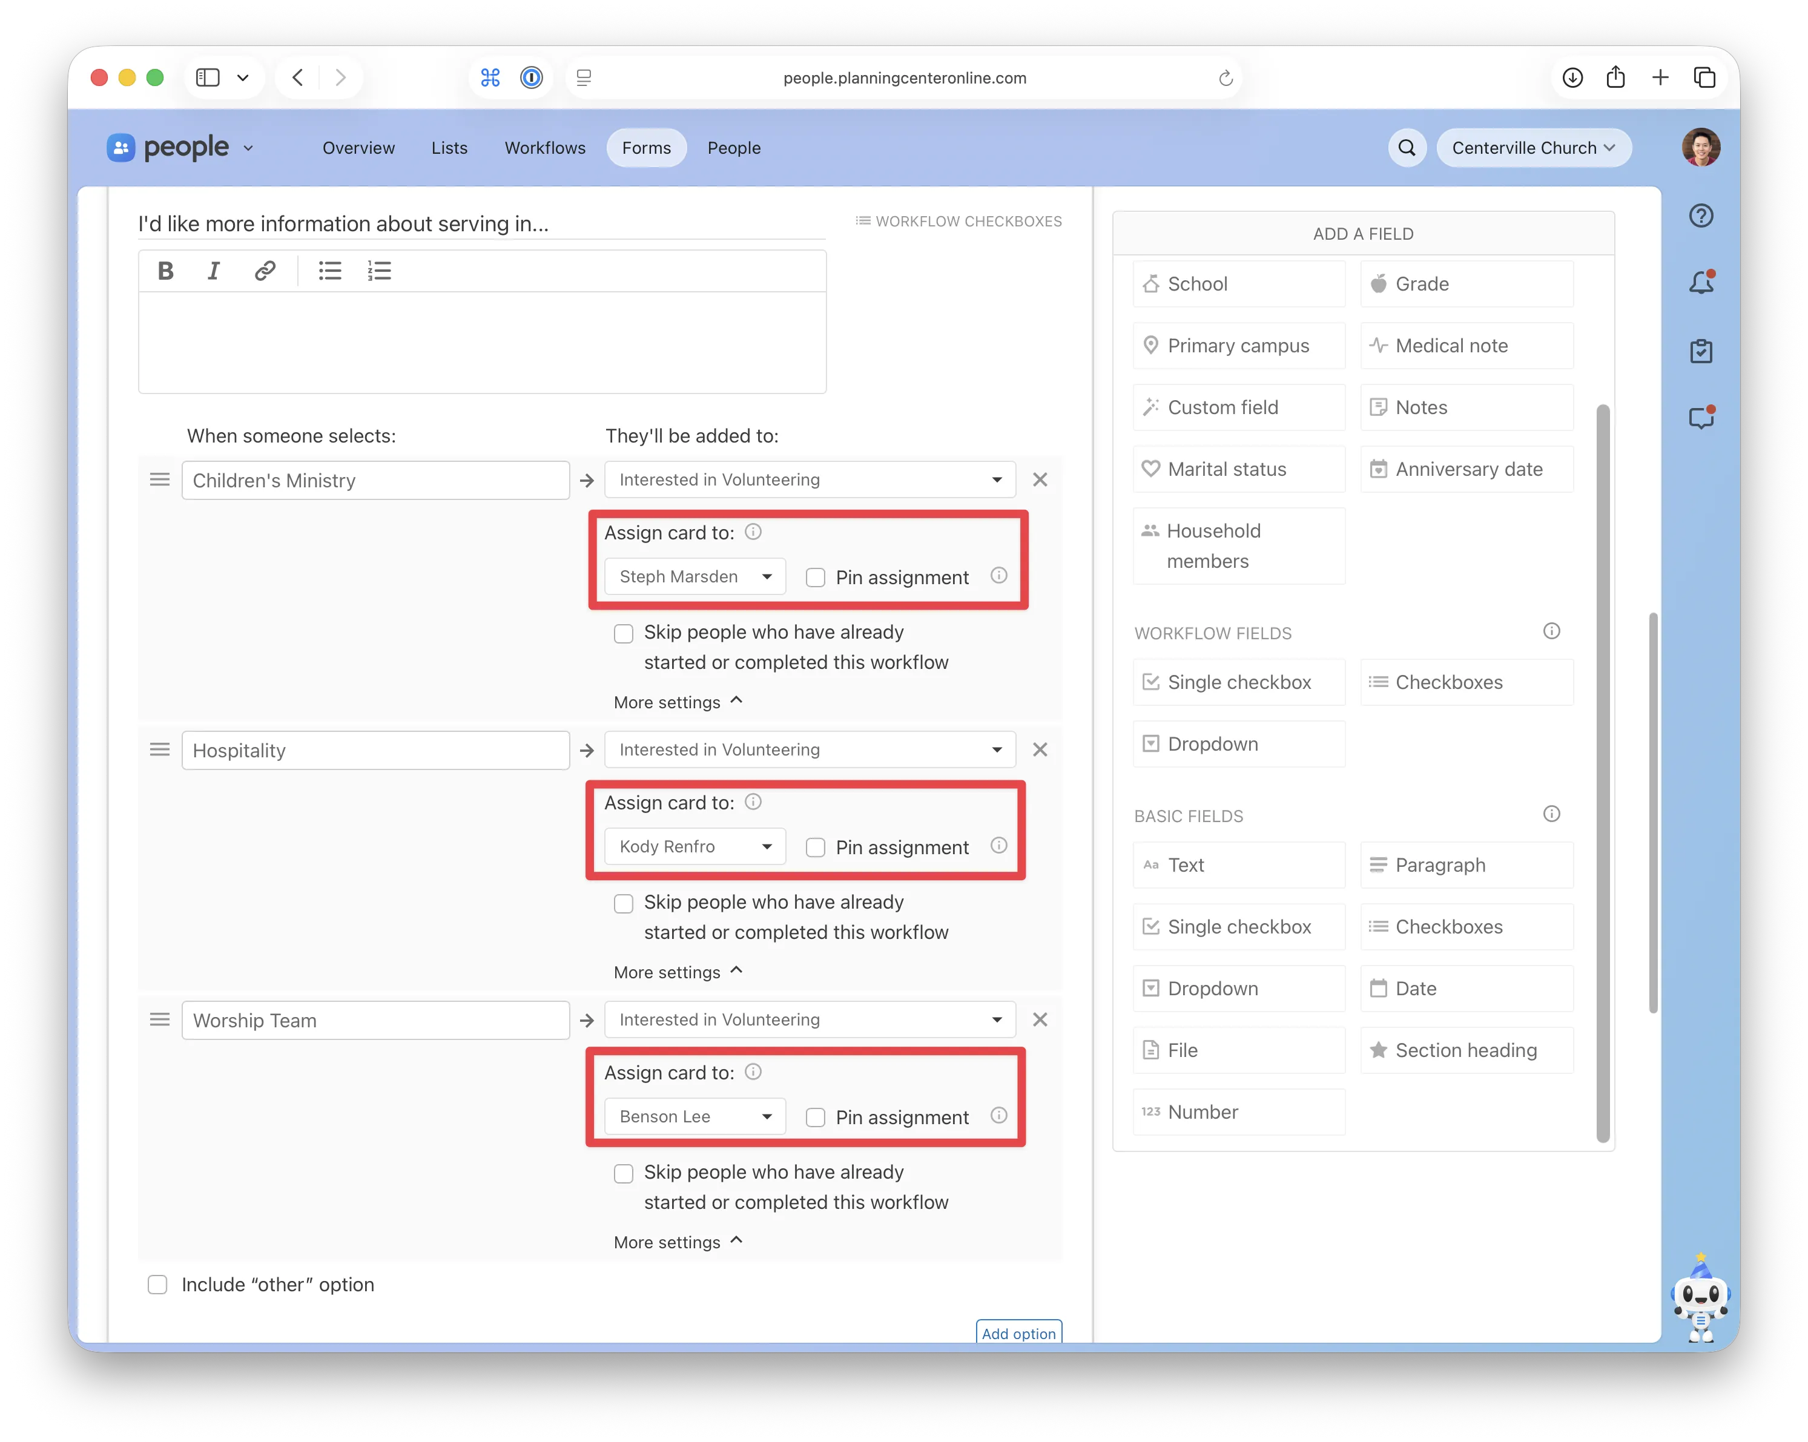The width and height of the screenshot is (1808, 1442).
Task: Add a workflow Dropdown field
Action: [x=1239, y=743]
